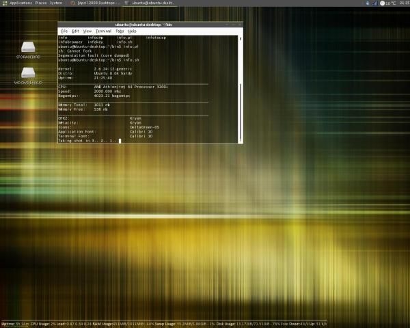Click the Distro 'Ubuntu 8.04 hardy' line
The height and width of the screenshot is (328, 410).
pyautogui.click(x=95, y=74)
